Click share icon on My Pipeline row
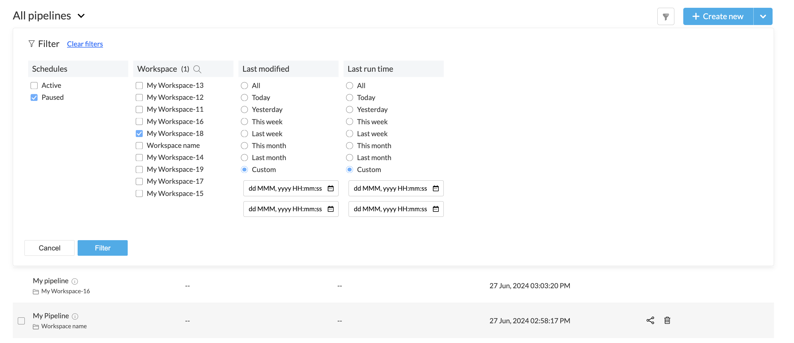This screenshot has width=794, height=343. 650,320
